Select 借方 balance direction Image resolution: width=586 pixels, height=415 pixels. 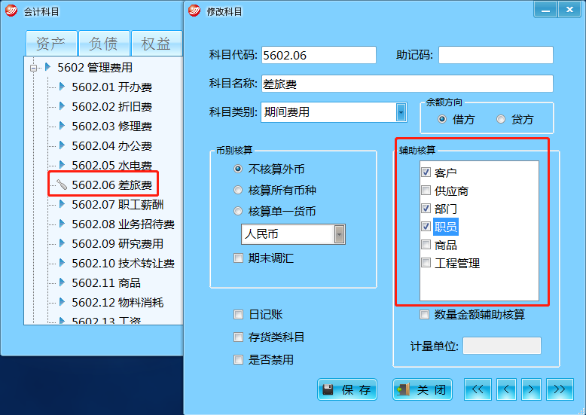click(x=442, y=119)
